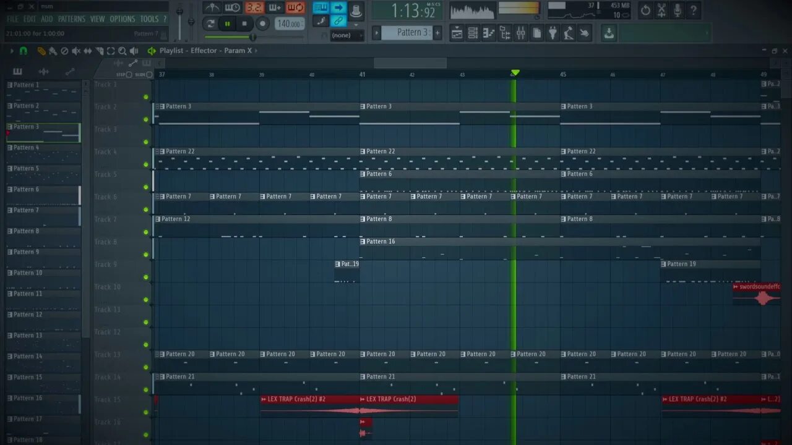792x445 pixels.
Task: Click the pause button in transport
Action: click(x=227, y=24)
